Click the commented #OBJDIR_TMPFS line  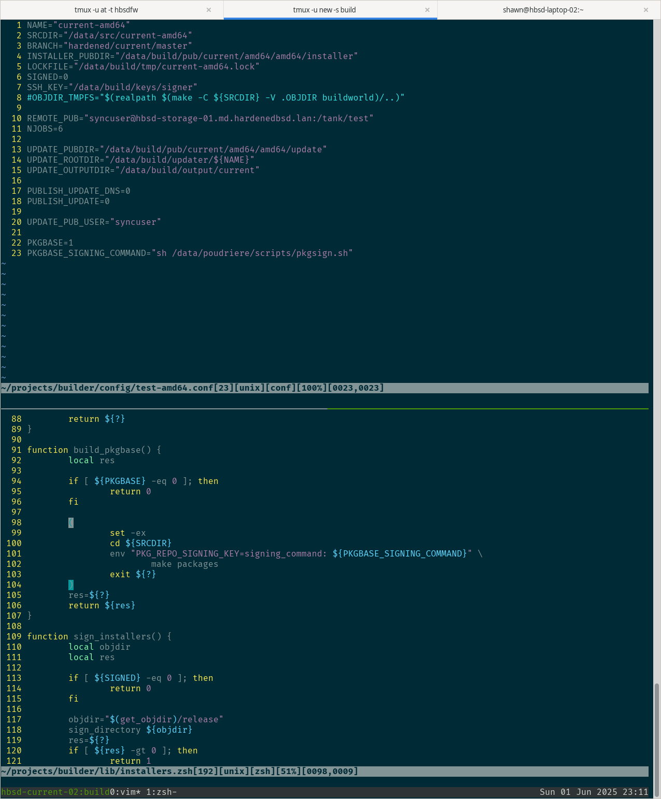(x=215, y=97)
